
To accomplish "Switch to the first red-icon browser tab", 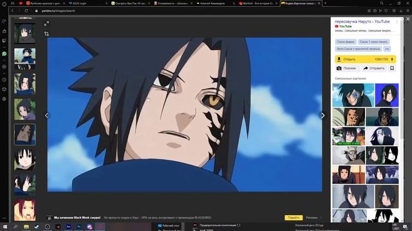I will [21, 3].
